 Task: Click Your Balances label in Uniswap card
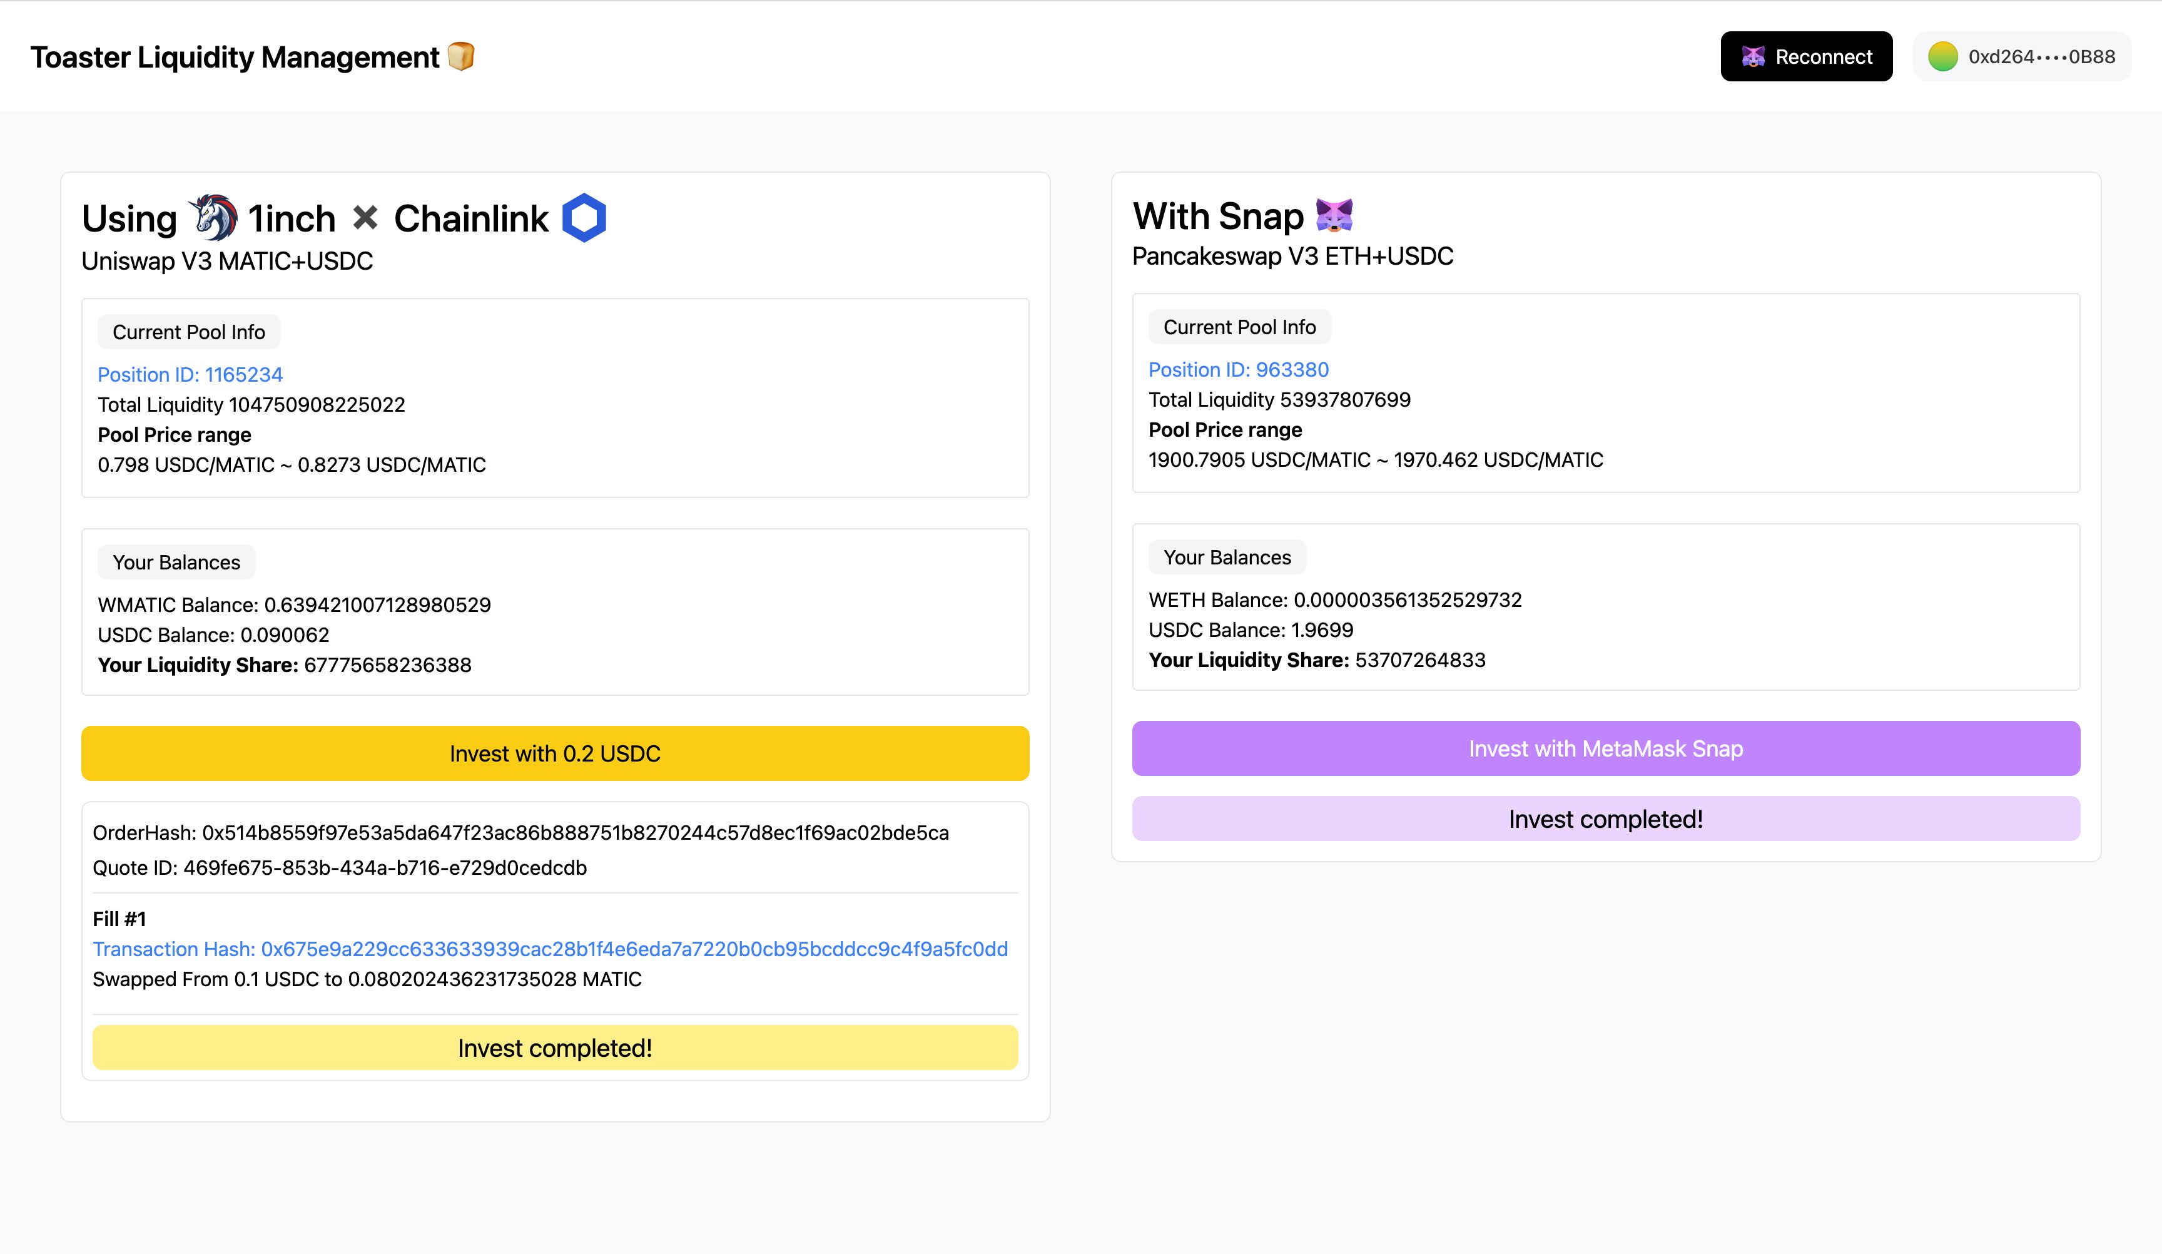(176, 562)
